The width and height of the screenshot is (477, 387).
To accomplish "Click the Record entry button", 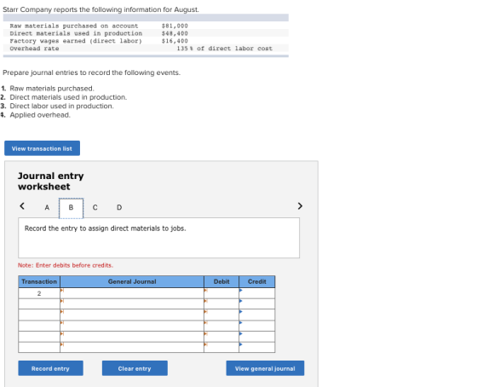I will [50, 368].
